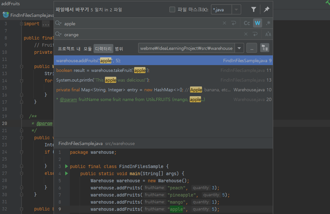Collapse the for block at line 14
The height and width of the screenshot is (214, 330).
click(x=21, y=81)
